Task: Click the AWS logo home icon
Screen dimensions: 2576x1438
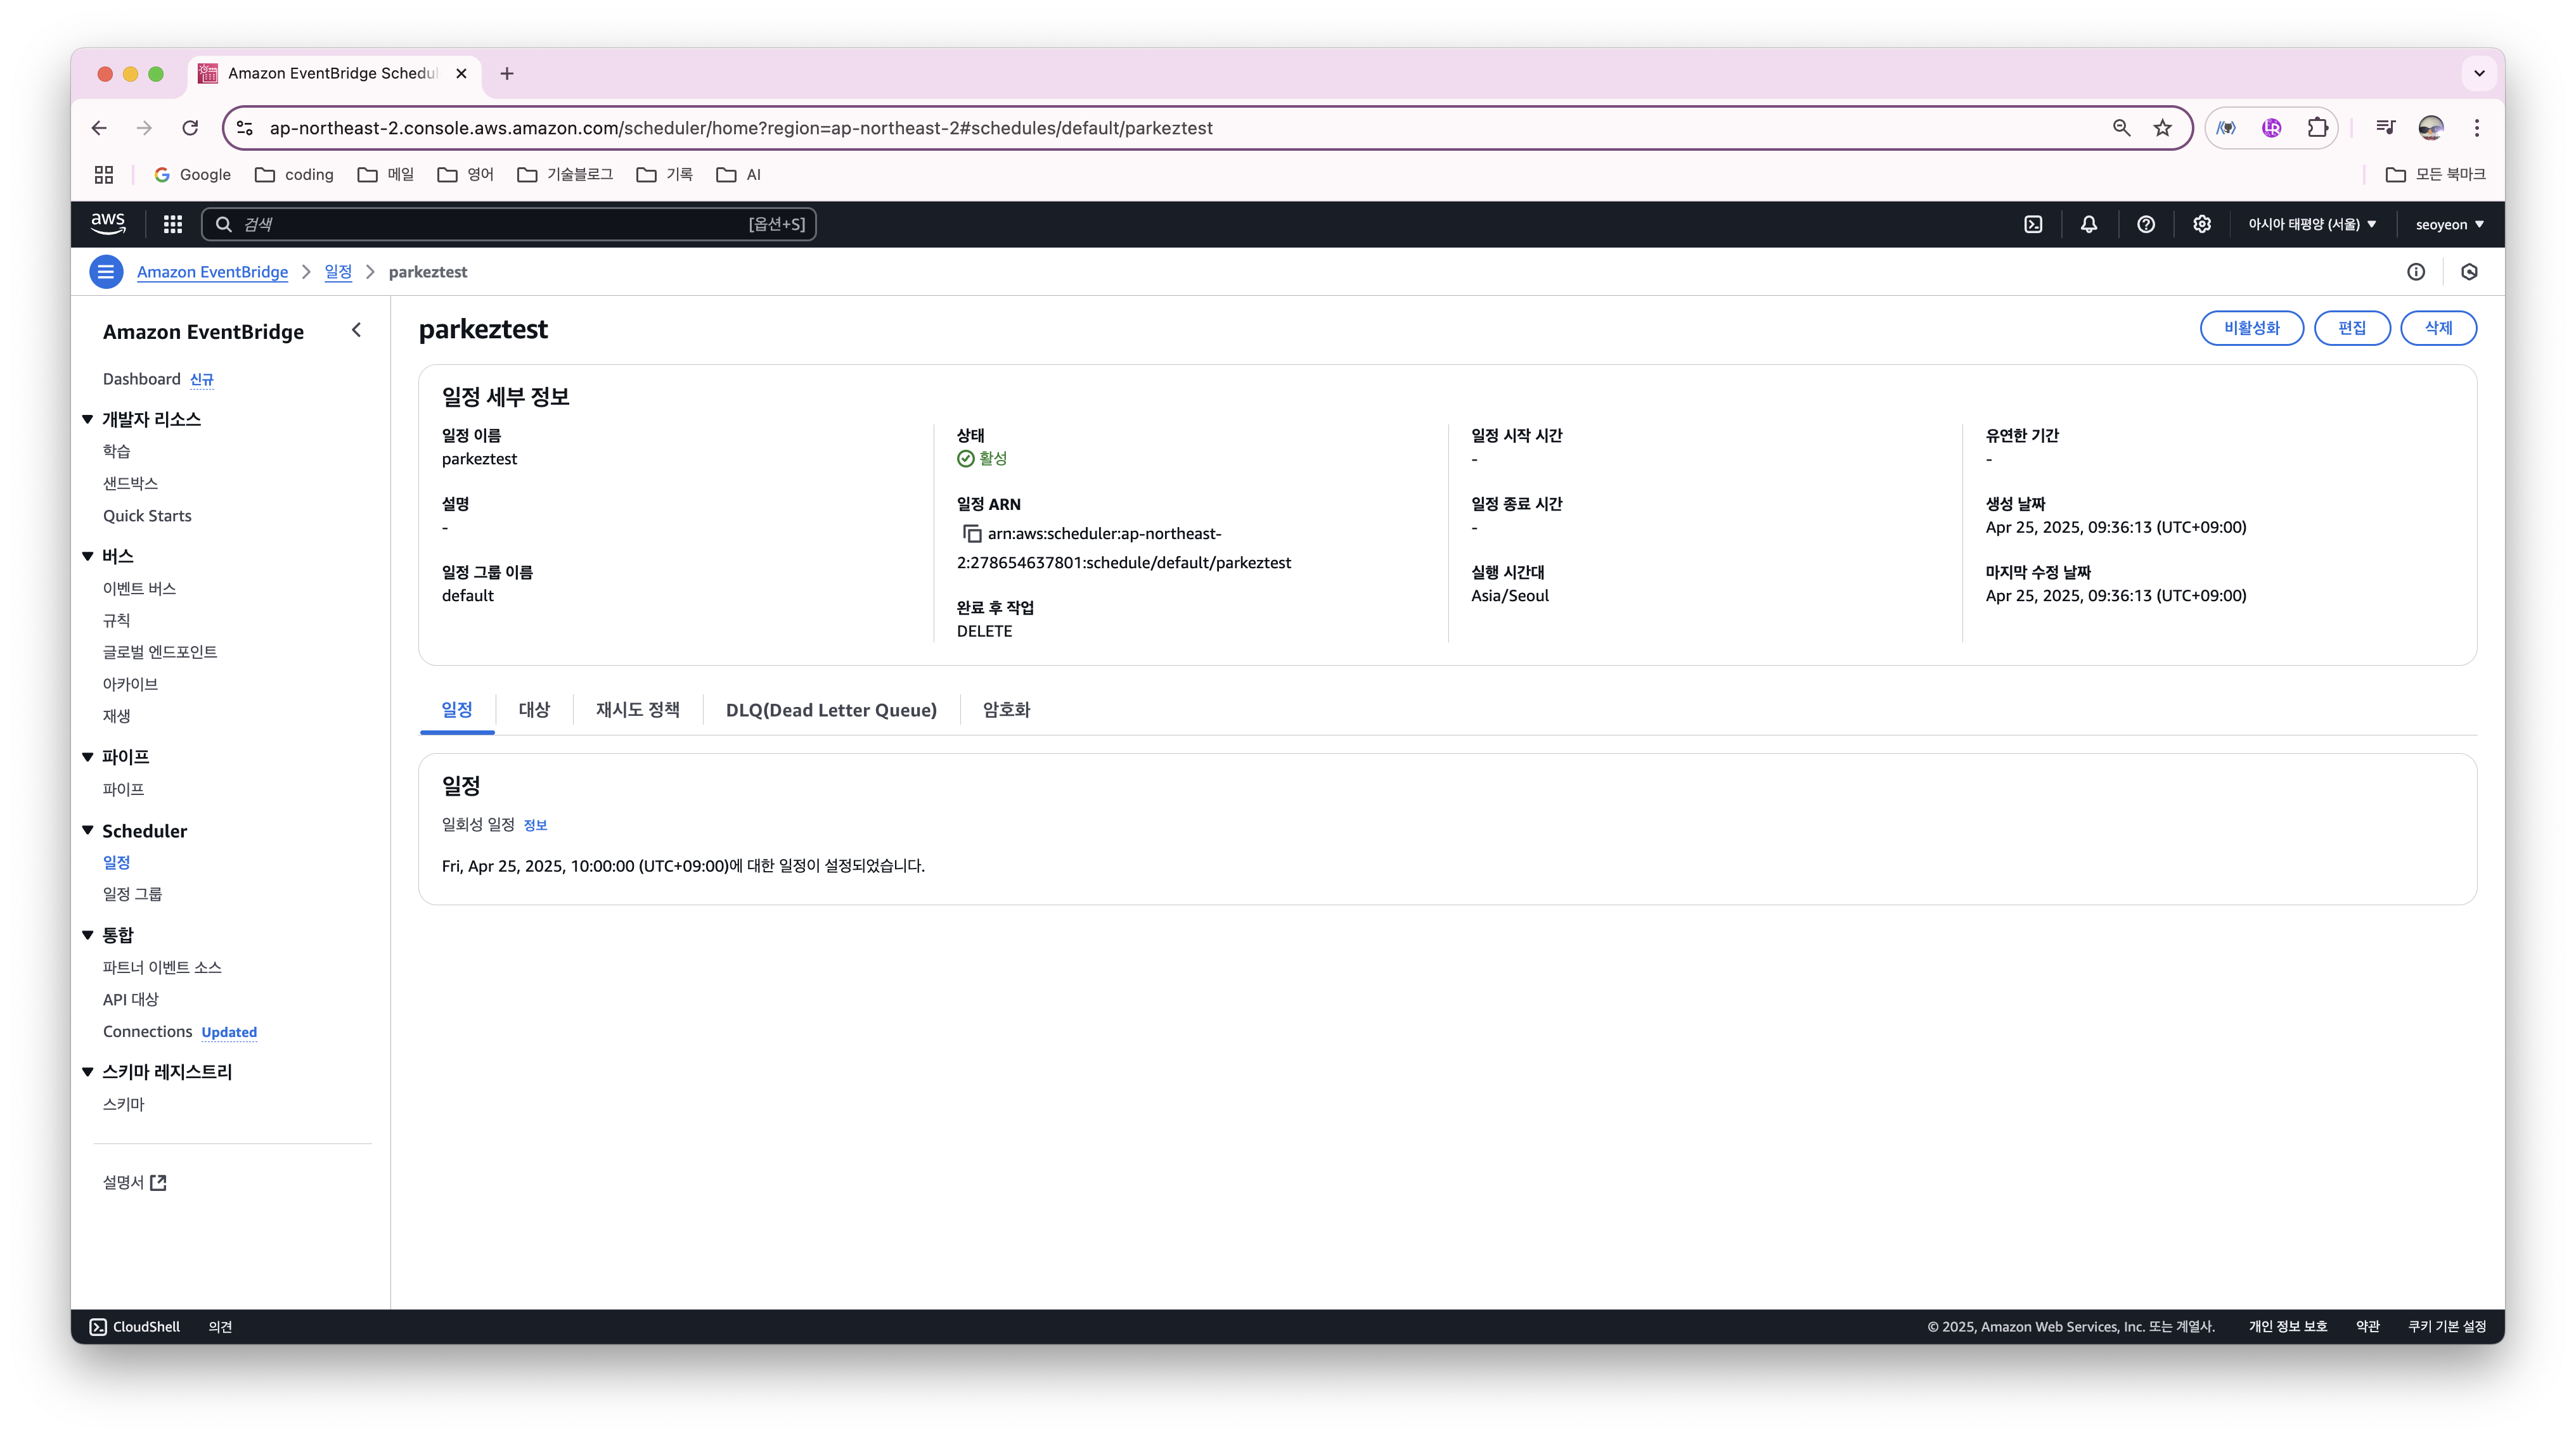Action: coord(108,224)
